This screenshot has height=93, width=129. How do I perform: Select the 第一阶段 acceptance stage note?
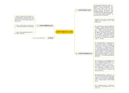point(104,32)
